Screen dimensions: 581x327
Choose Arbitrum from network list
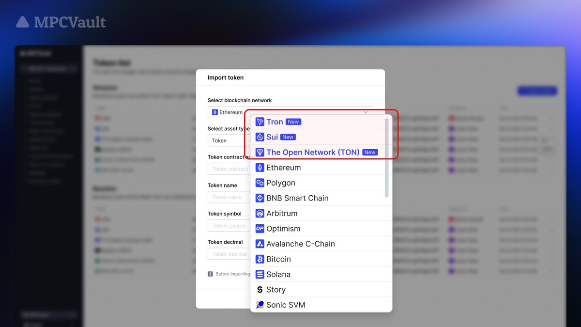click(x=321, y=213)
